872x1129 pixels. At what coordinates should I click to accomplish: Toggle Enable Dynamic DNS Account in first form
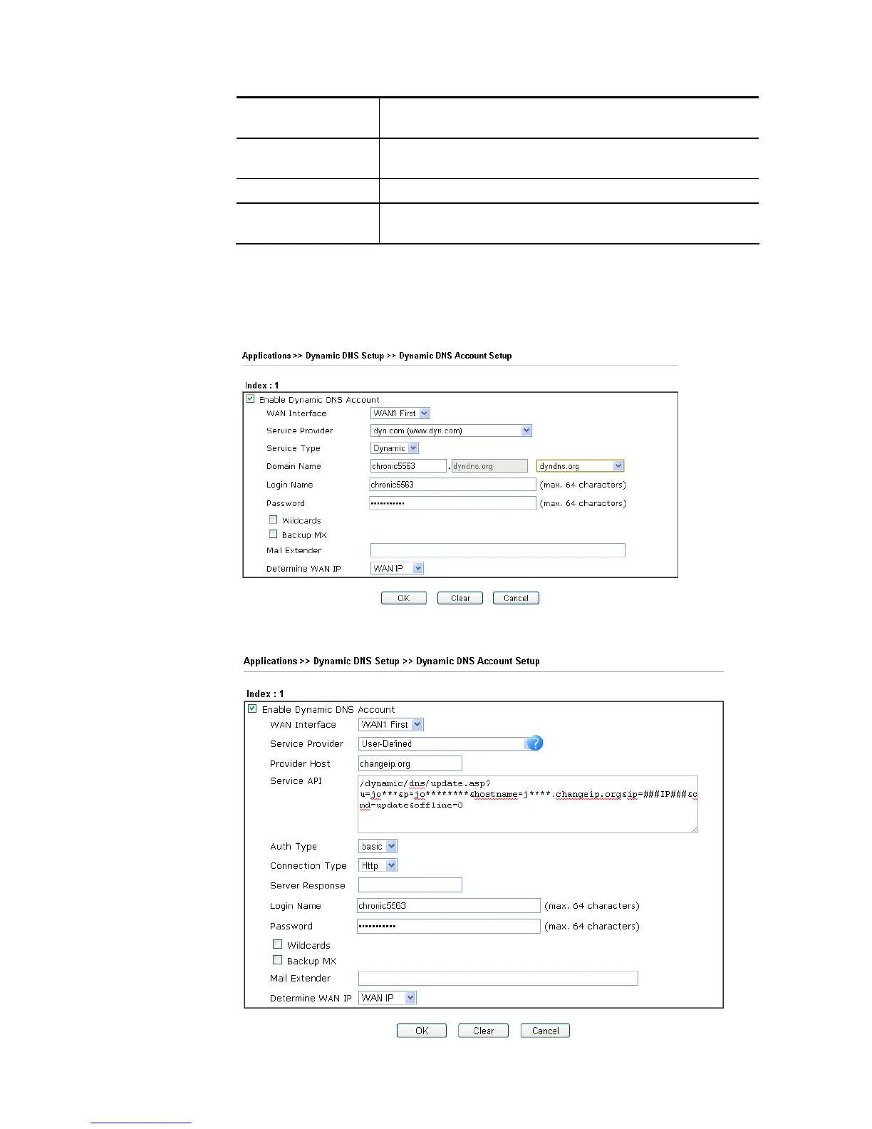pyautogui.click(x=250, y=398)
